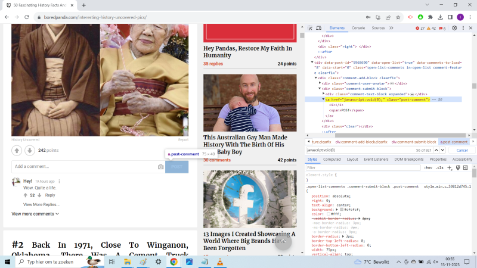The image size is (477, 268).
Task: Click the Styles Filter input field
Action: click(x=363, y=168)
